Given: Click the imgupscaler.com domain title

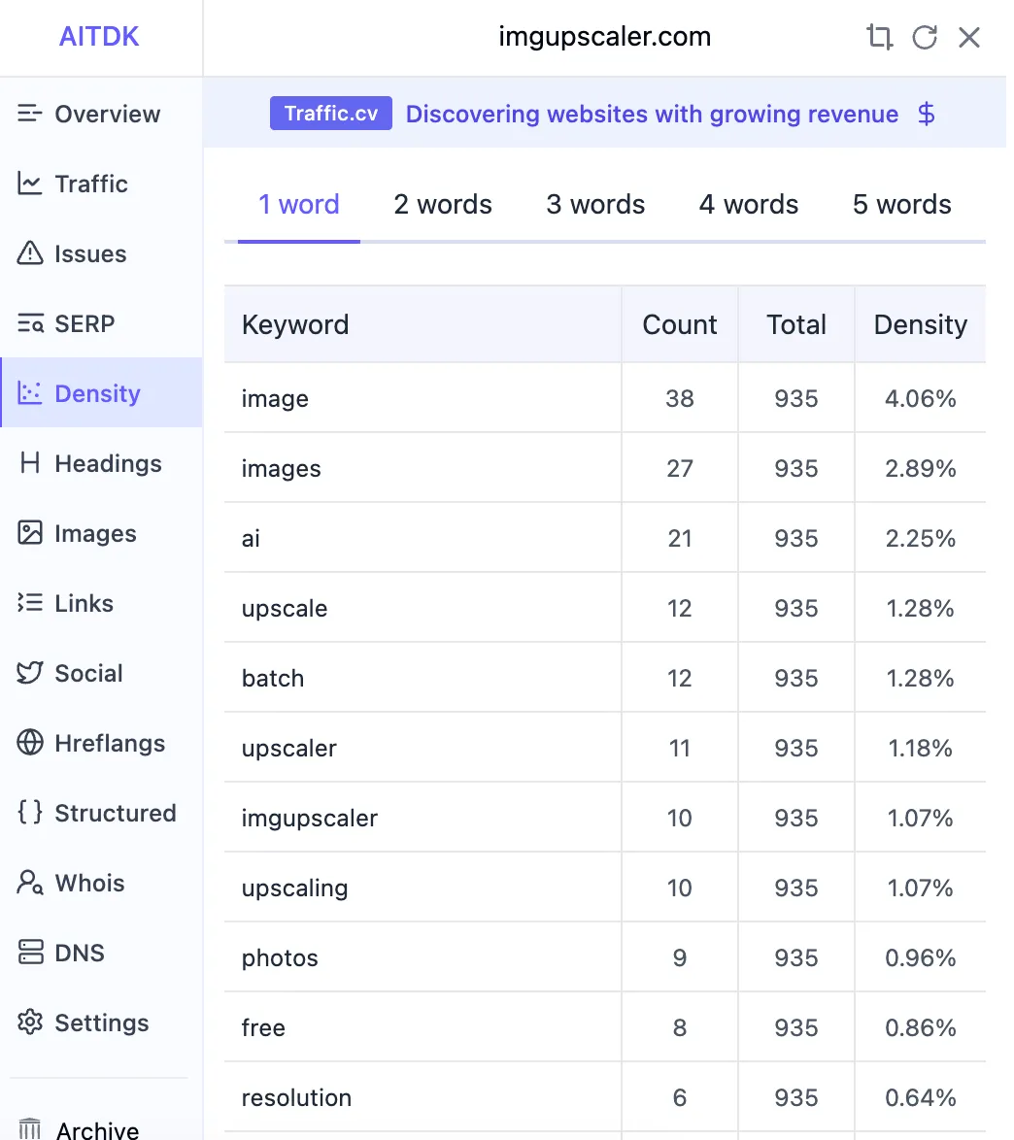Looking at the screenshot, I should coord(604,36).
